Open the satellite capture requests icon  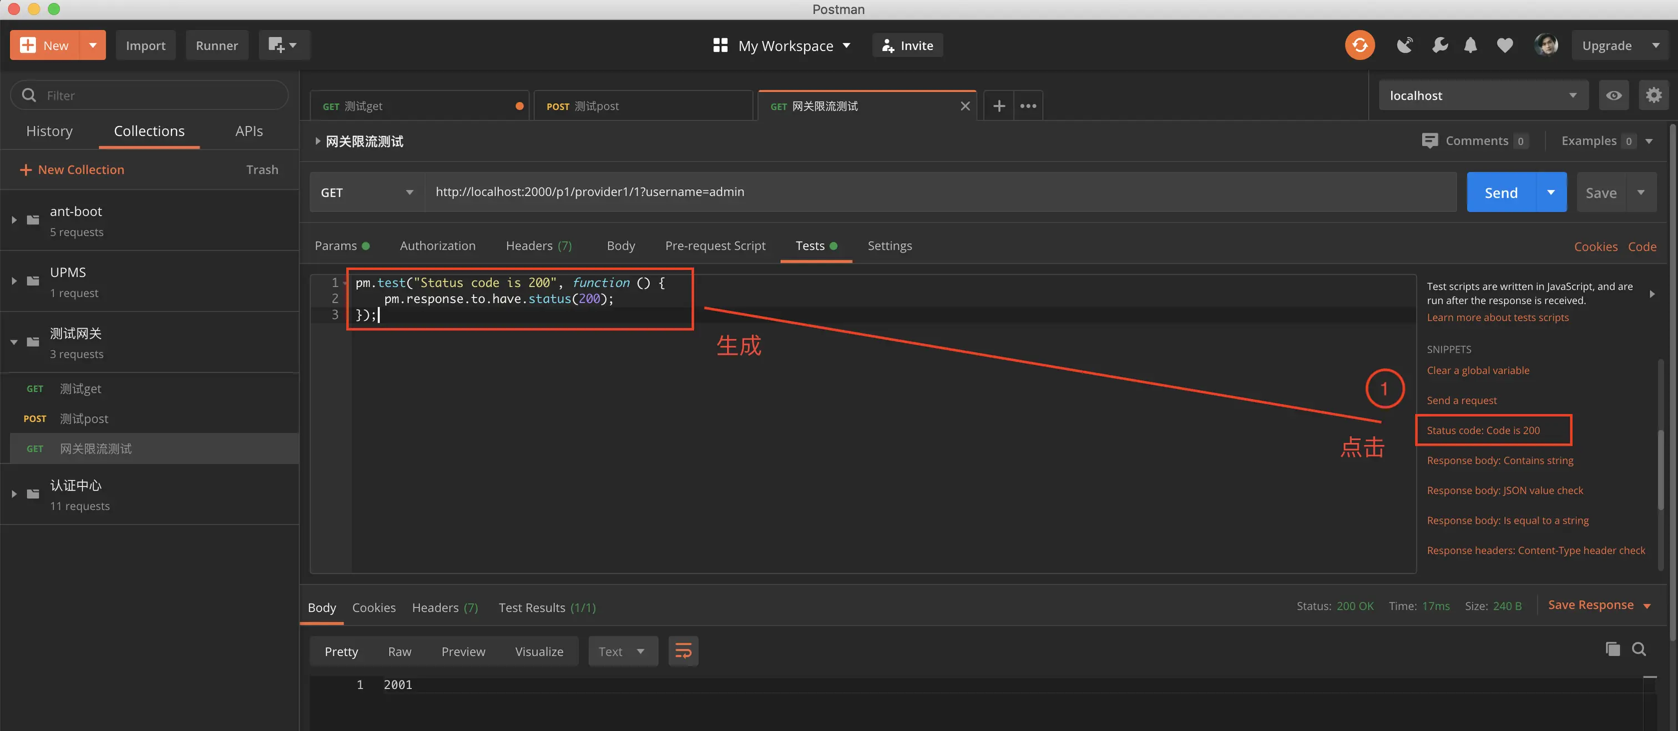[1404, 46]
